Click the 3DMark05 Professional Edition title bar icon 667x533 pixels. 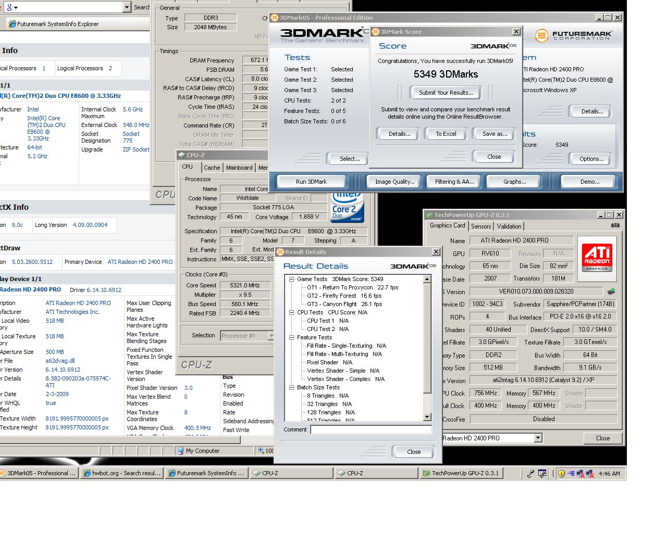pyautogui.click(x=275, y=18)
